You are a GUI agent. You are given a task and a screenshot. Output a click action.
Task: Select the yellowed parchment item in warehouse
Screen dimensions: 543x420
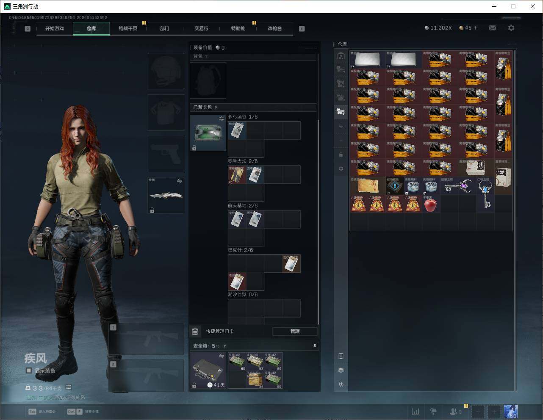pos(368,186)
